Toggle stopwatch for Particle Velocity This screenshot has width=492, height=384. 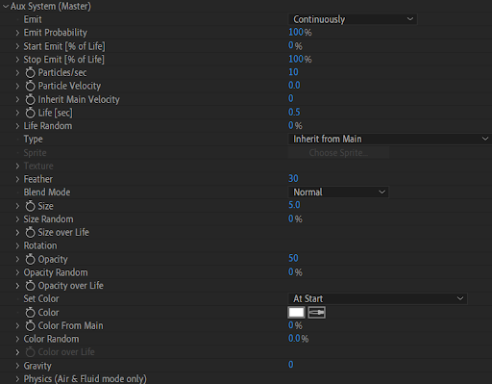click(x=30, y=86)
